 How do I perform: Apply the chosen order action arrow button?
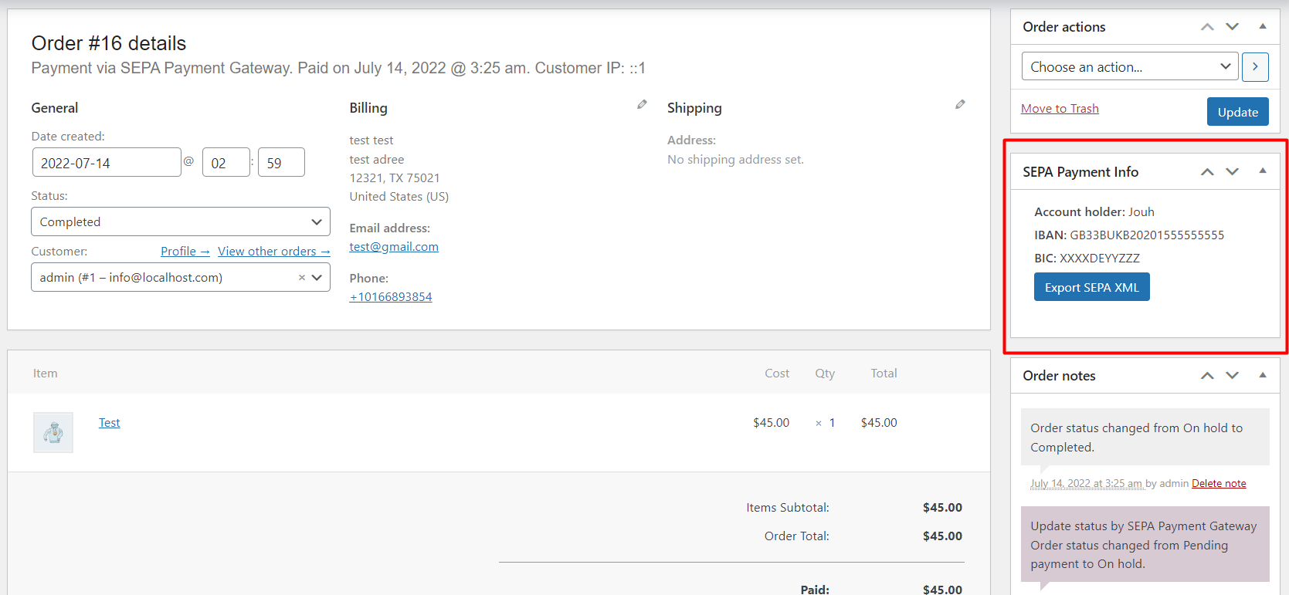coord(1255,67)
